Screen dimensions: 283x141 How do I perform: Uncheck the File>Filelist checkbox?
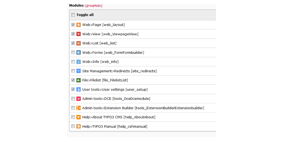click(x=73, y=80)
